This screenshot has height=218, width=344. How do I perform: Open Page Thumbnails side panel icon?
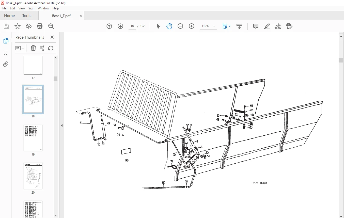click(6, 41)
